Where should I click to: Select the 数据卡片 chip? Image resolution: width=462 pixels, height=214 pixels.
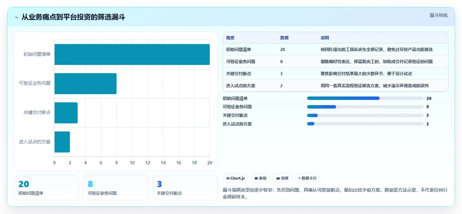(x=307, y=178)
